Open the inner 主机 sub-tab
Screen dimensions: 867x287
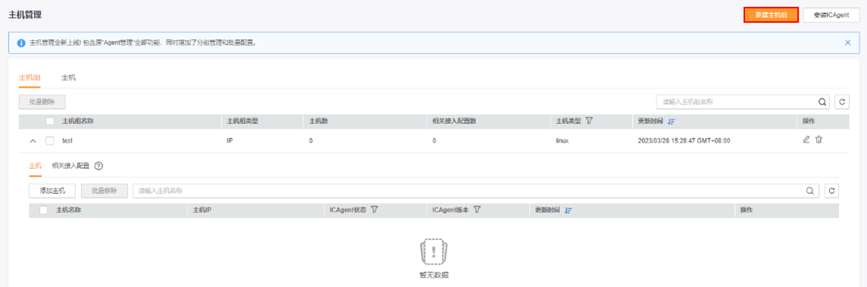pyautogui.click(x=35, y=165)
